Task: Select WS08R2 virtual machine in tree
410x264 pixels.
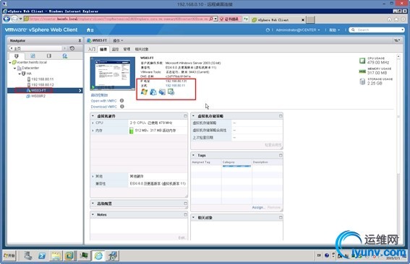Action: [x=38, y=96]
